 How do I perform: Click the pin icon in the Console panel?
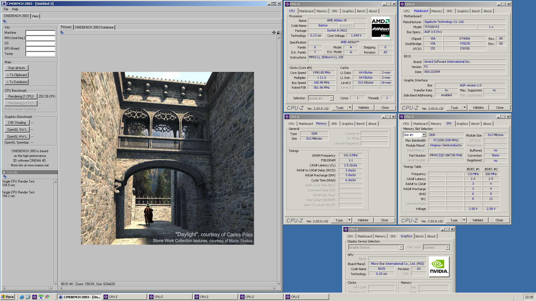(5, 177)
